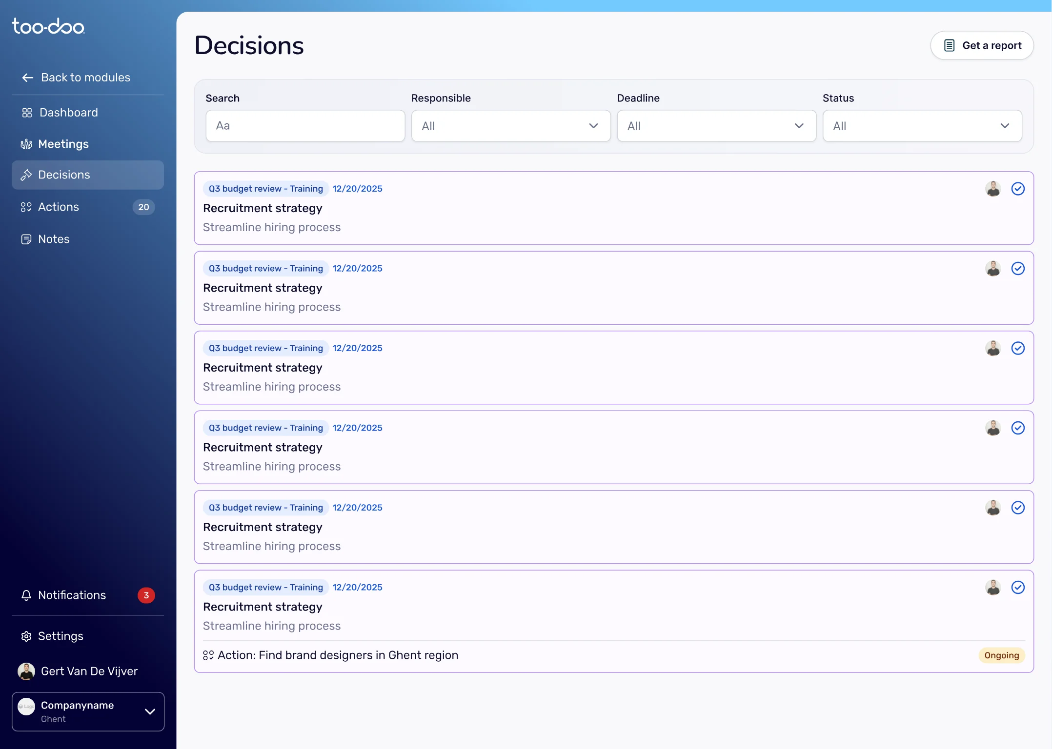
Task: Open the Notifications bell
Action: pos(26,595)
